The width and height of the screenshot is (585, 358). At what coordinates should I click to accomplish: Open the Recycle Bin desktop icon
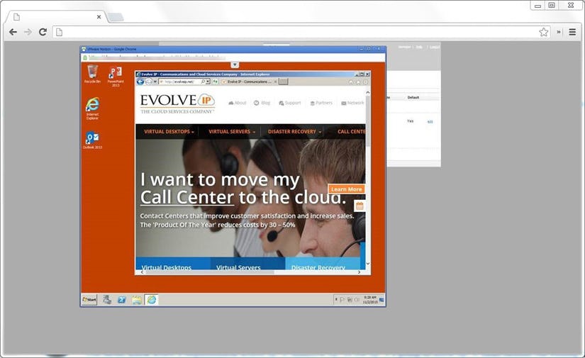tap(92, 74)
